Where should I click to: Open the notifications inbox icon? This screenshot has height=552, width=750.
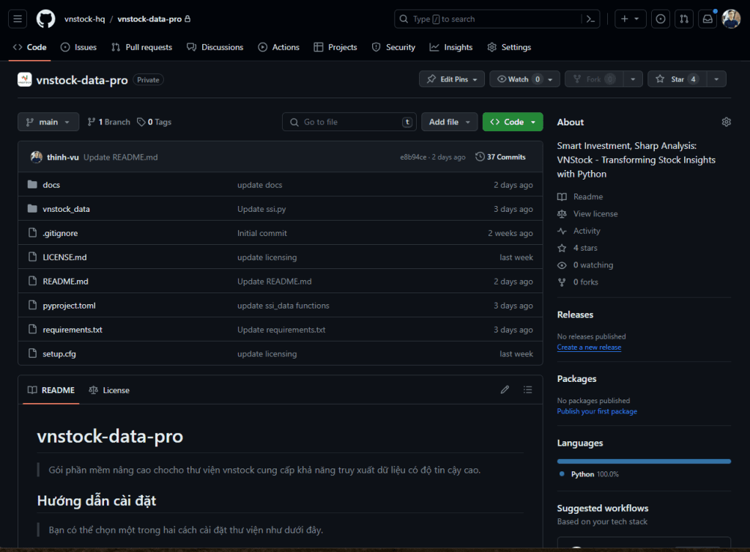[x=706, y=18]
